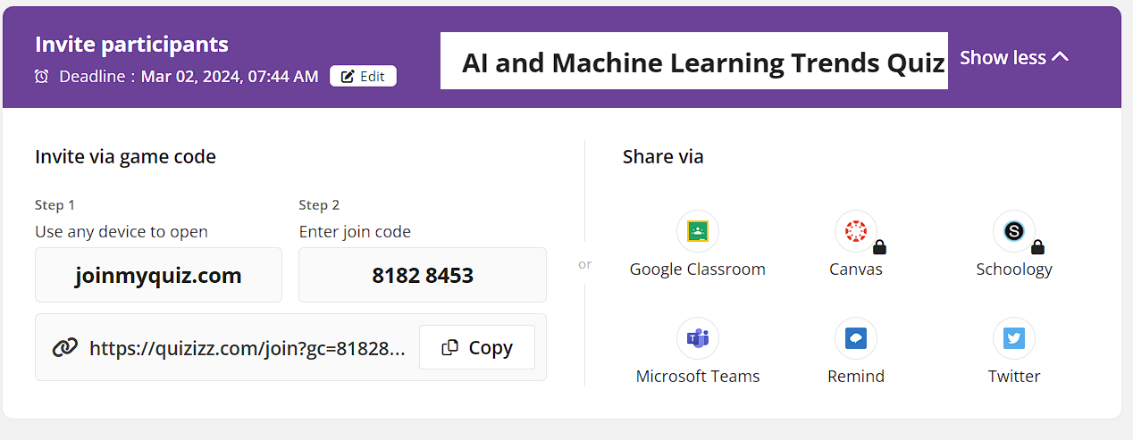Click the Show less chevron arrow
Image resolution: width=1133 pixels, height=440 pixels.
point(1060,57)
